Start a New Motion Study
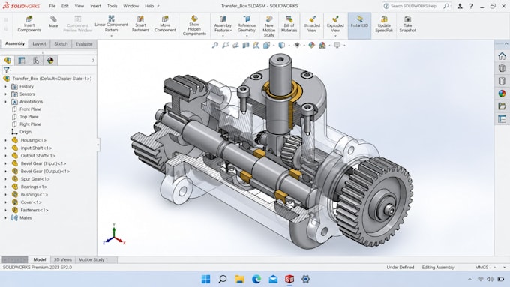510x287 pixels. coord(269,26)
